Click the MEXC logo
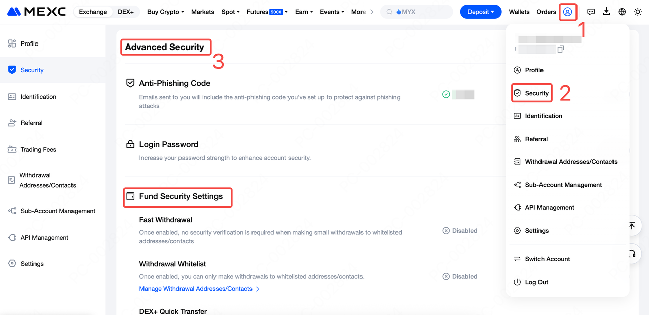Viewport: 649px width, 315px height. click(37, 12)
